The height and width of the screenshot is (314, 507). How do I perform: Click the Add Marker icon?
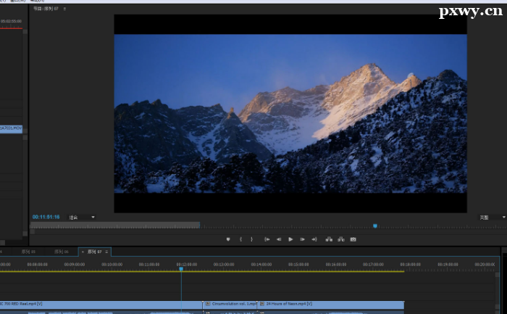click(227, 239)
